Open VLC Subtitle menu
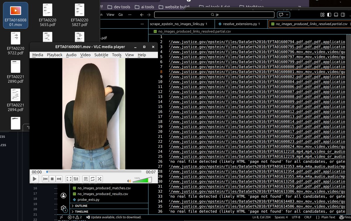The width and height of the screenshot is (351, 221). [x=101, y=55]
